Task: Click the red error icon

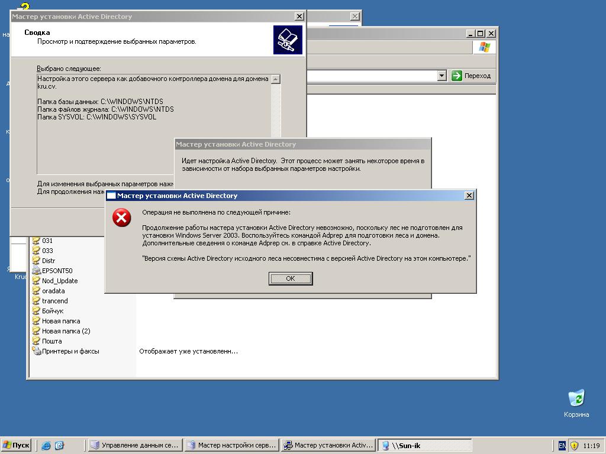Action: (122, 218)
